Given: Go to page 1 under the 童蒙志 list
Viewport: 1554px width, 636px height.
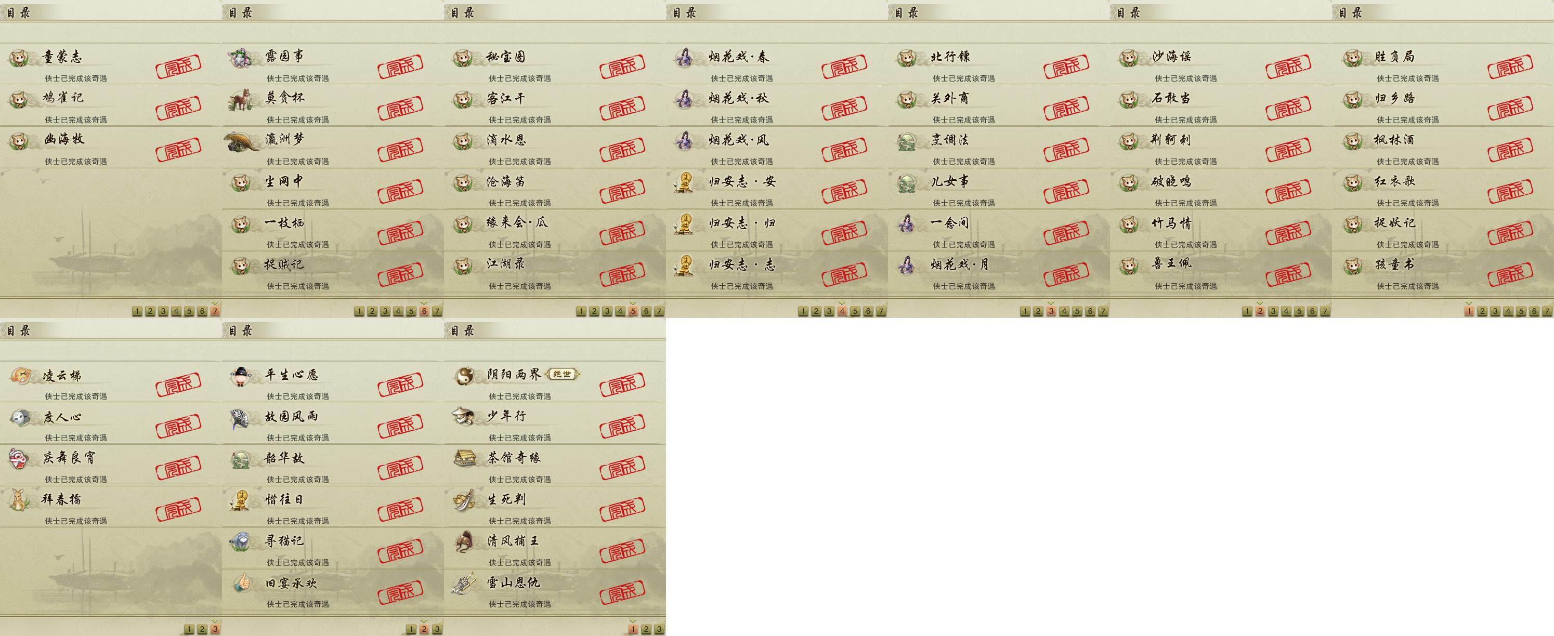Looking at the screenshot, I should pos(137,311).
